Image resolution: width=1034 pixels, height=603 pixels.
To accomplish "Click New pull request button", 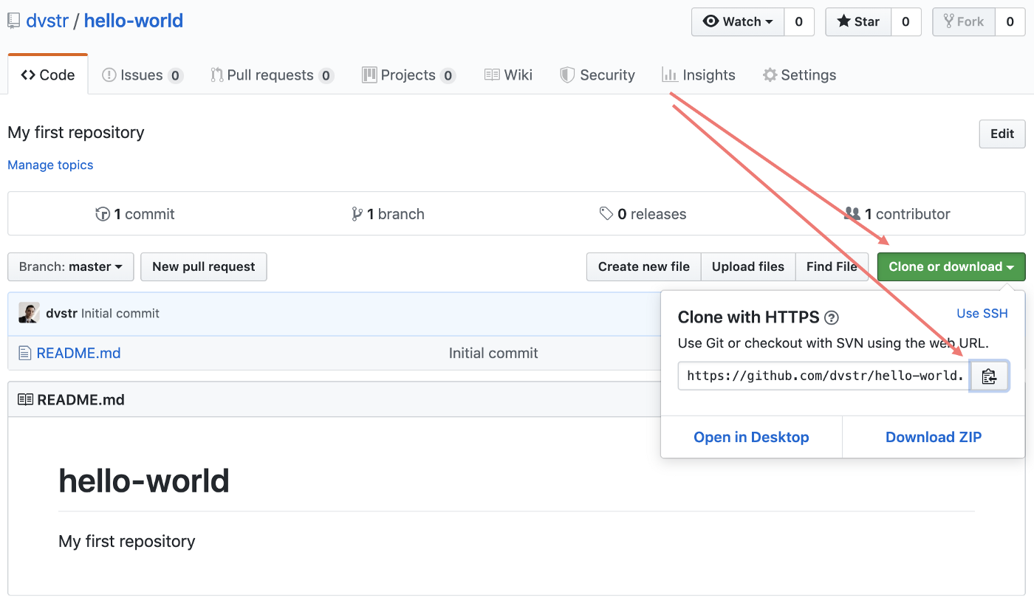I will coord(204,266).
